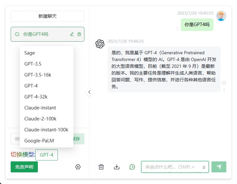
Task: Click the input field left of the save button
Action: tap(15, 139)
